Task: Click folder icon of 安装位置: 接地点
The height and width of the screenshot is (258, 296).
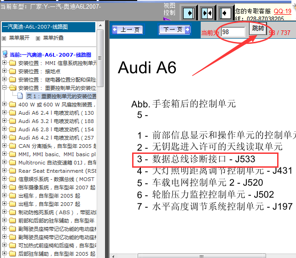Action: click(12, 71)
